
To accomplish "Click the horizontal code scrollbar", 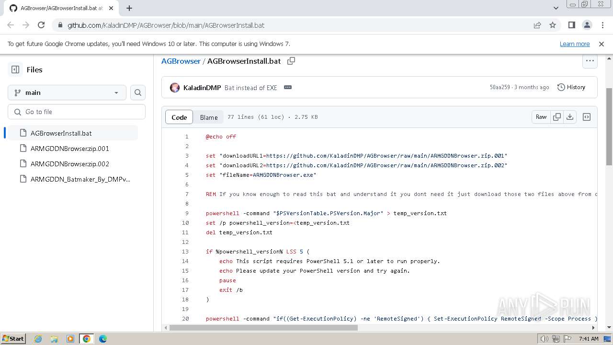I will tap(263, 328).
